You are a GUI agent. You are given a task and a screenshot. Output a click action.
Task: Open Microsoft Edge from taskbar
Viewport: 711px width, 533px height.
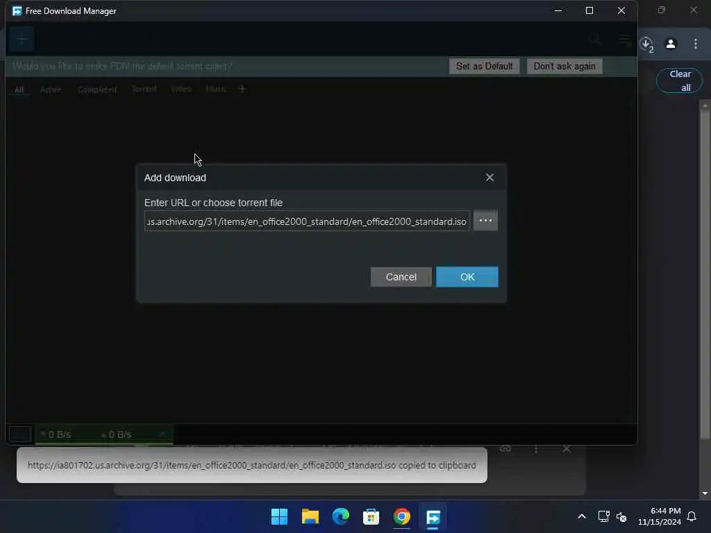[340, 516]
